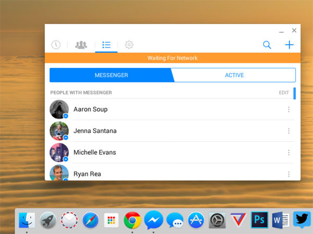Screen dimensions: 313x234
Task: Click EDIT next to People With Messenger
Action: [284, 93]
